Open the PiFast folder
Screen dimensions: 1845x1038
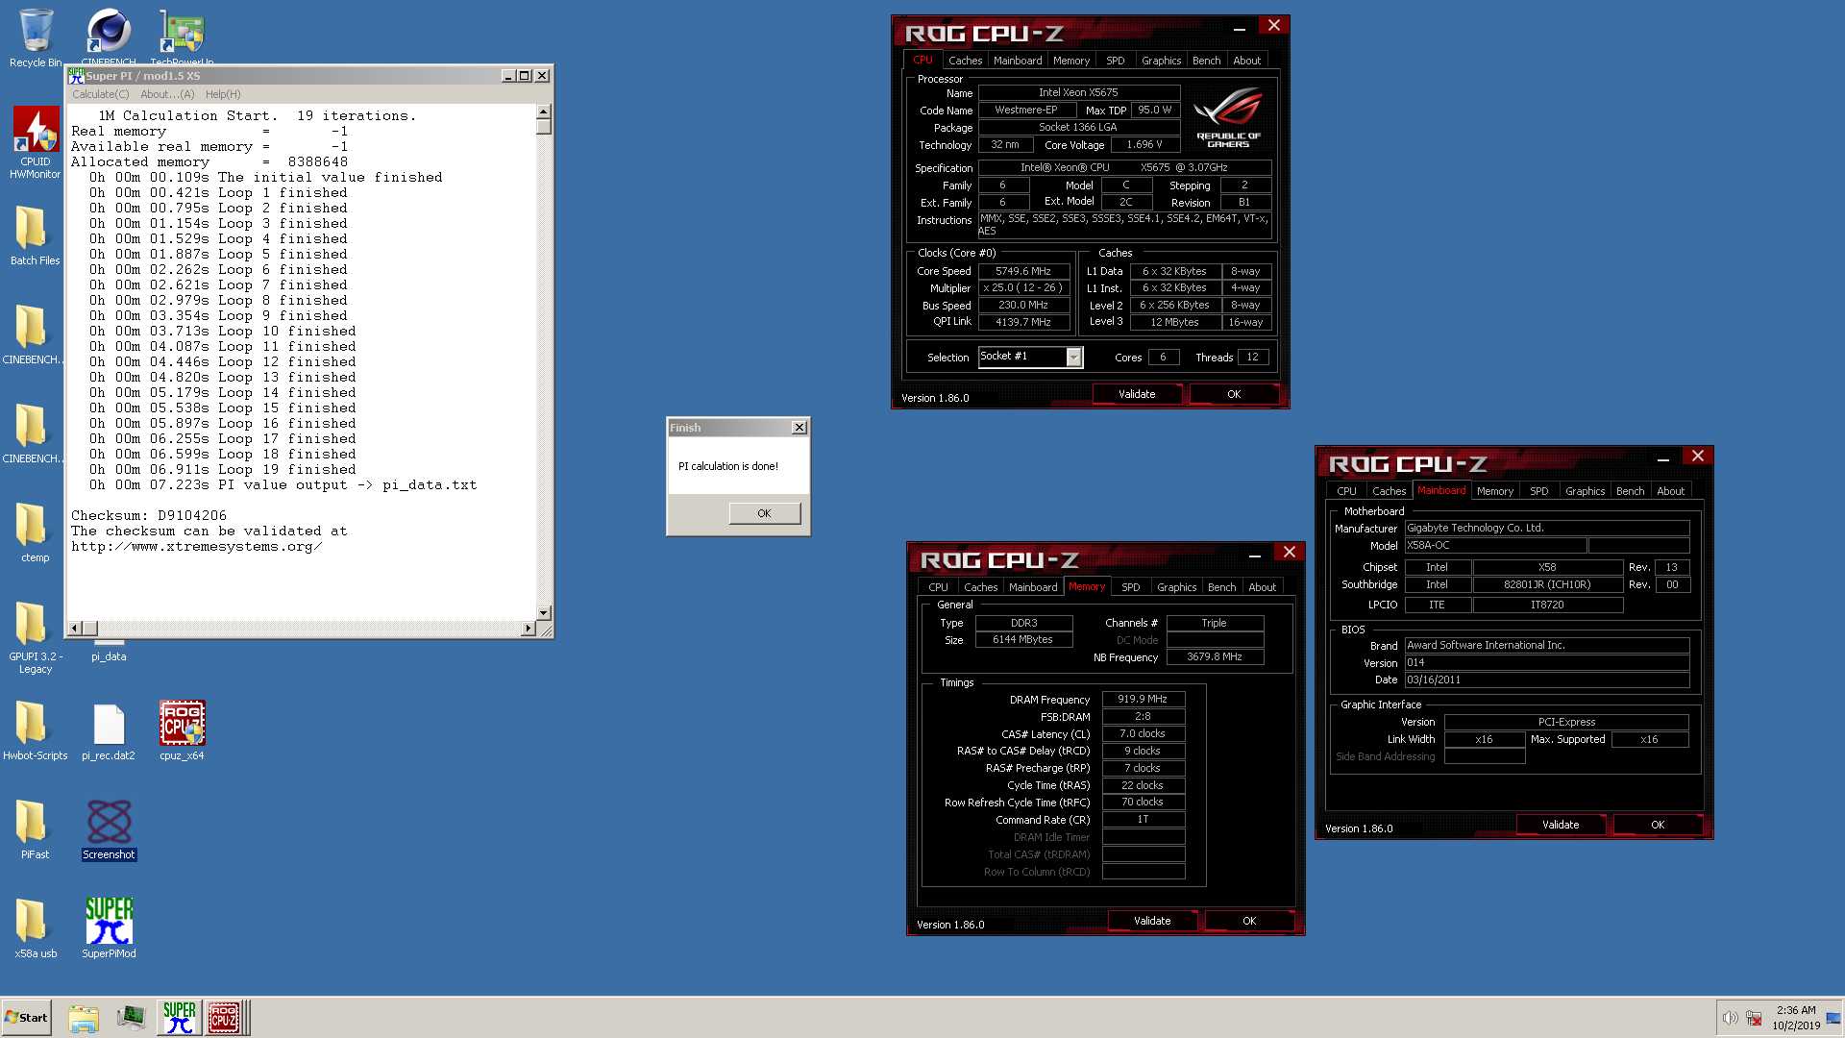pos(36,829)
